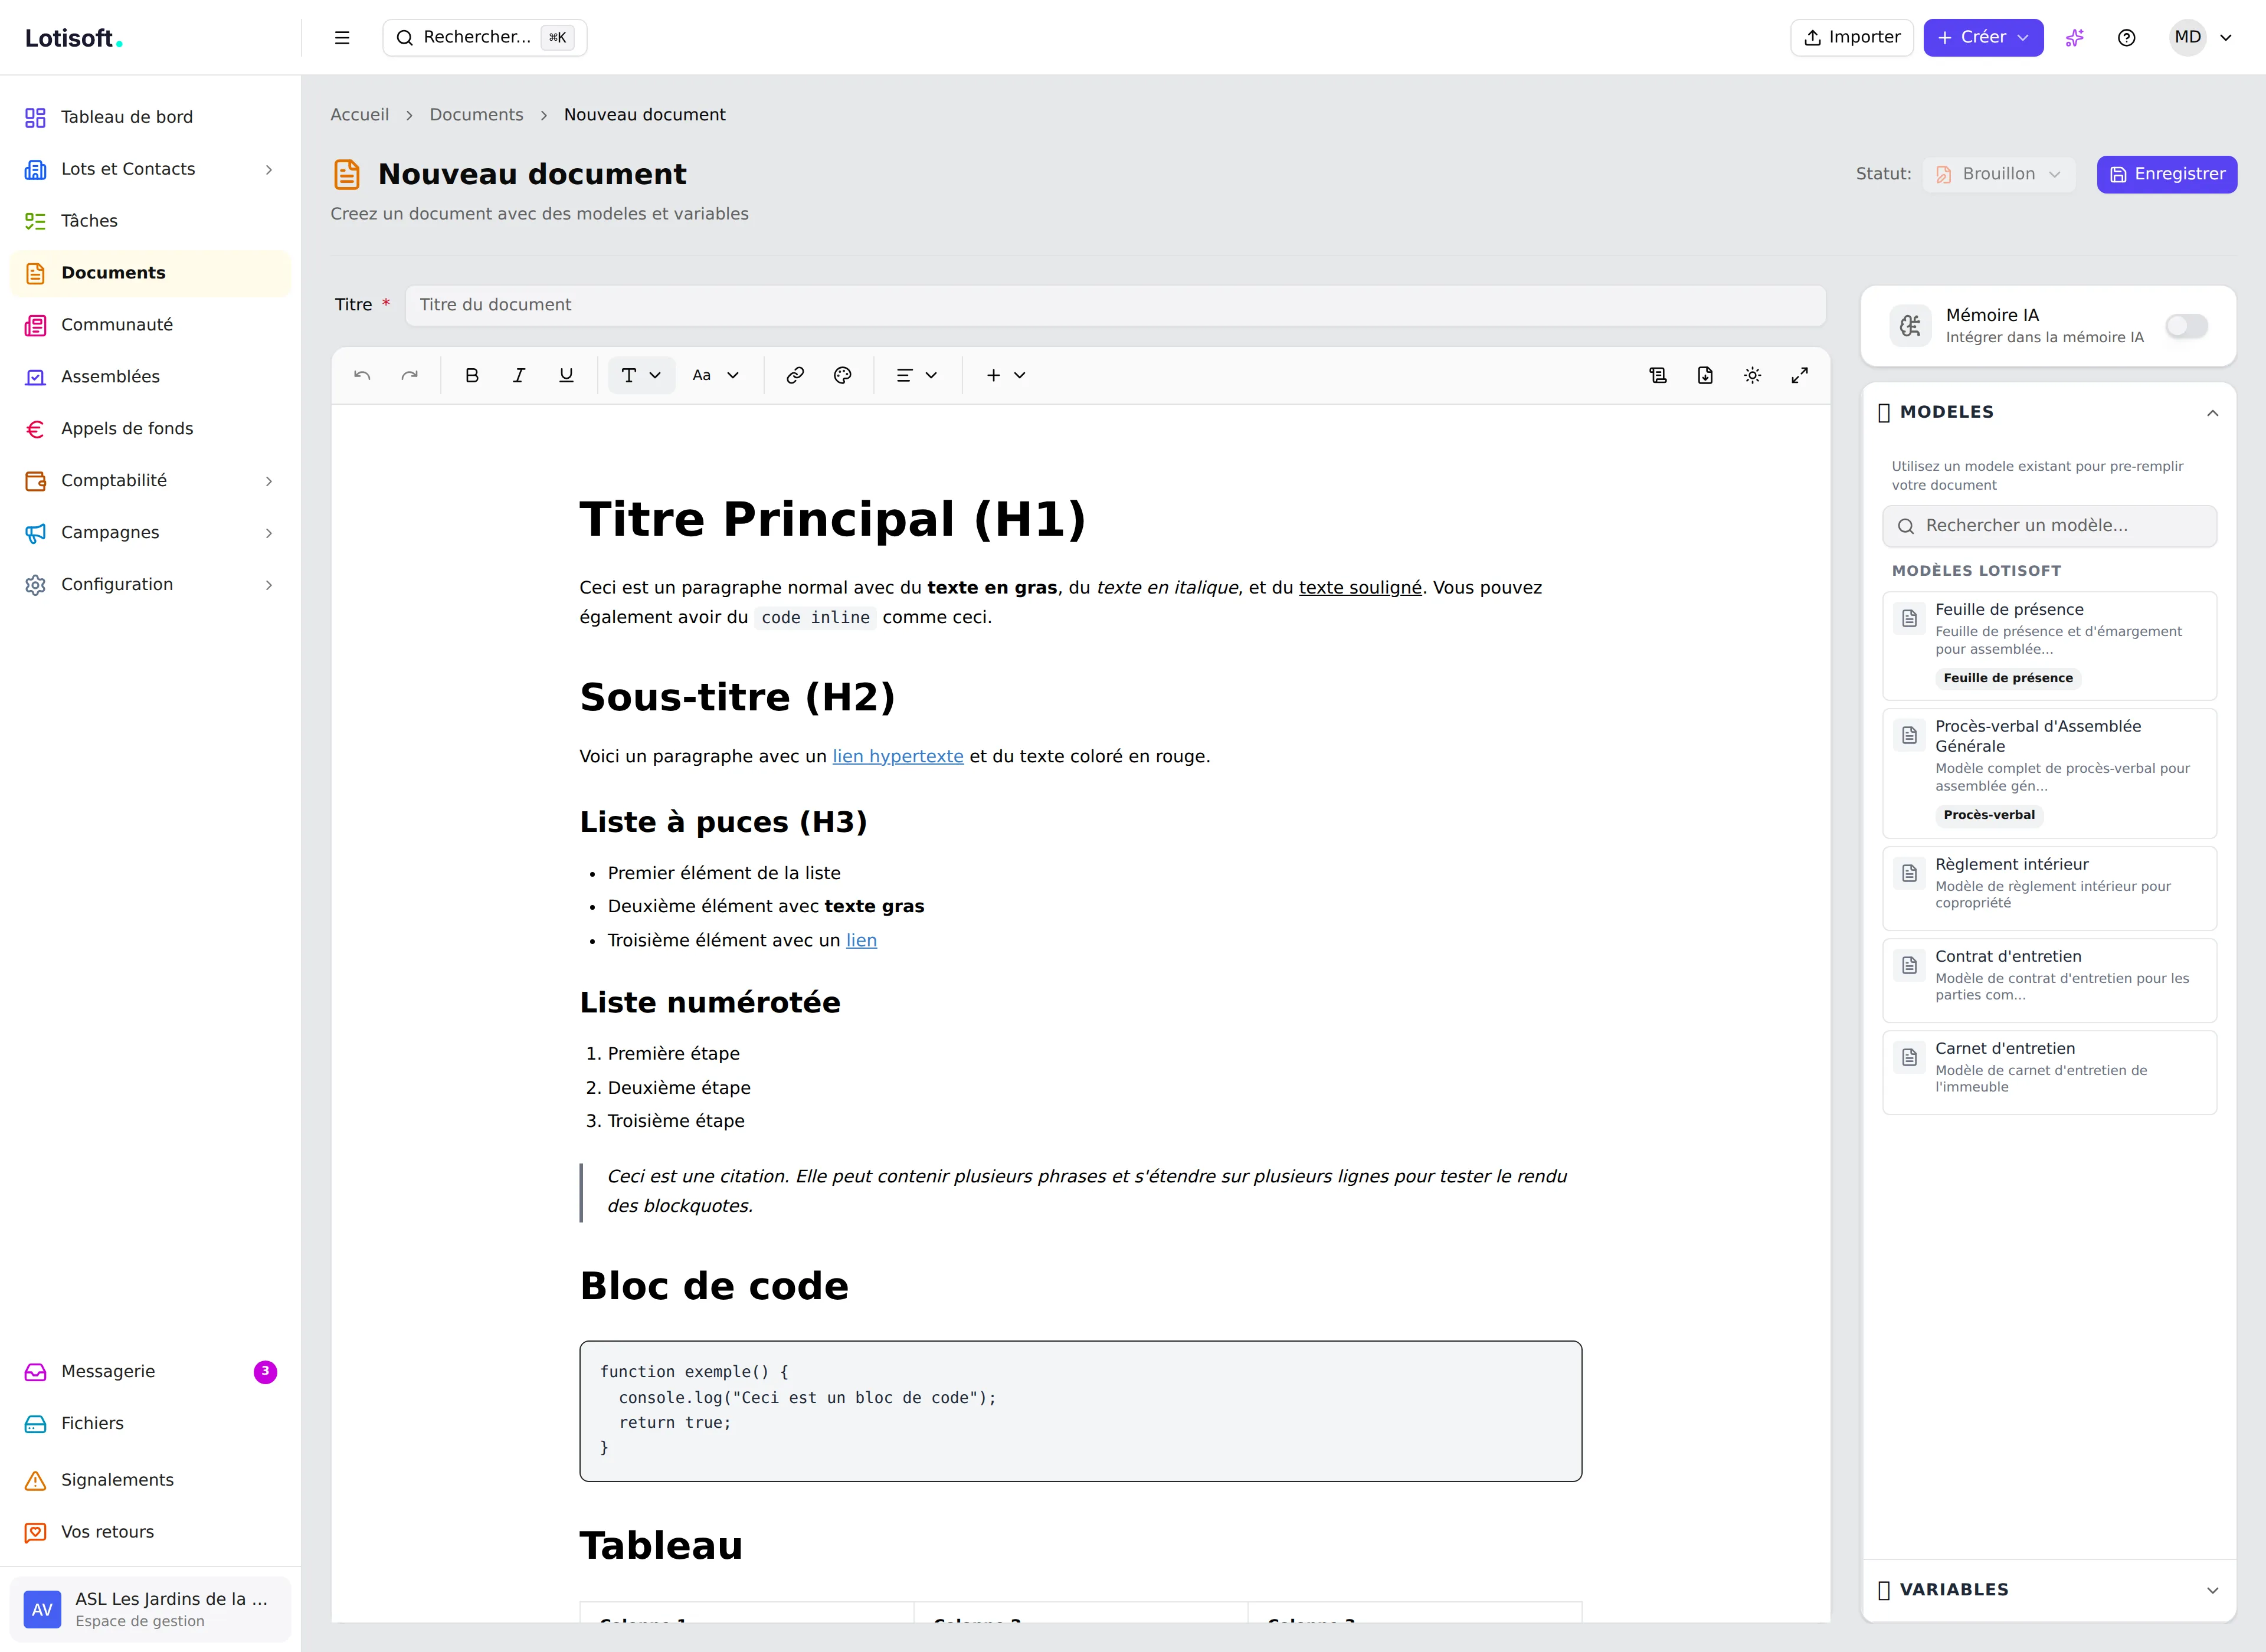This screenshot has width=2266, height=1652.
Task: Open Communauté in sidebar
Action: coord(150,325)
